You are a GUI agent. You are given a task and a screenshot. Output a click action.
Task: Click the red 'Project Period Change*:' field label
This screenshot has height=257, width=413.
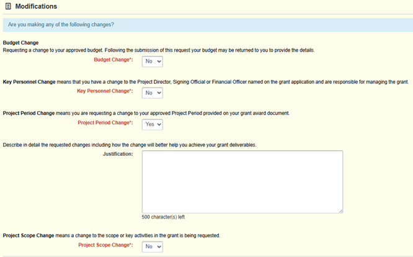tap(105, 122)
